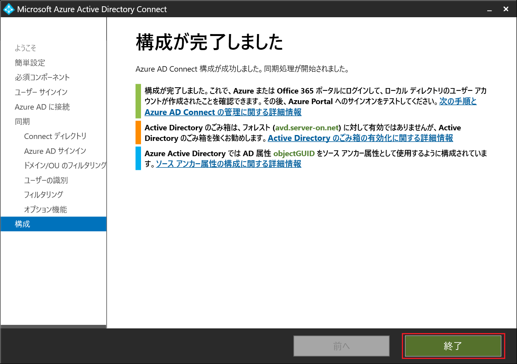Viewport: 517px width, 364px height.
Task: Click the 終了 (Exit) button
Action: pos(453,346)
